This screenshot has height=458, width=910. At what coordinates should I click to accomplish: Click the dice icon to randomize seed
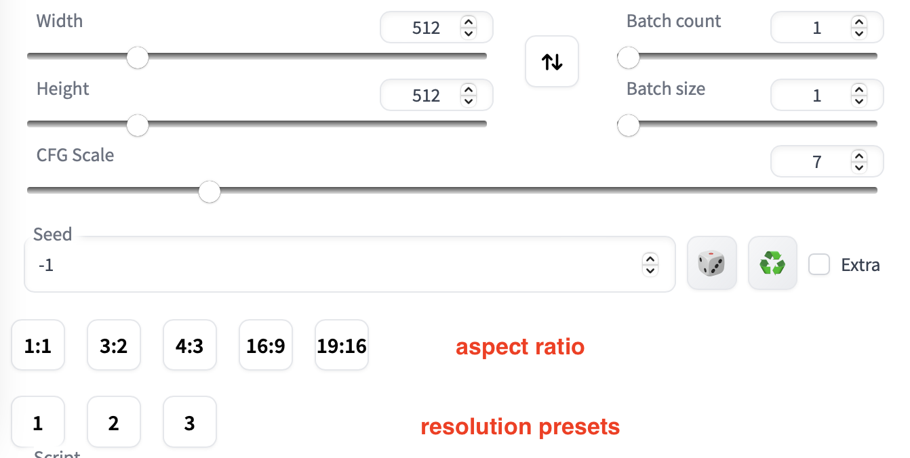(x=711, y=264)
